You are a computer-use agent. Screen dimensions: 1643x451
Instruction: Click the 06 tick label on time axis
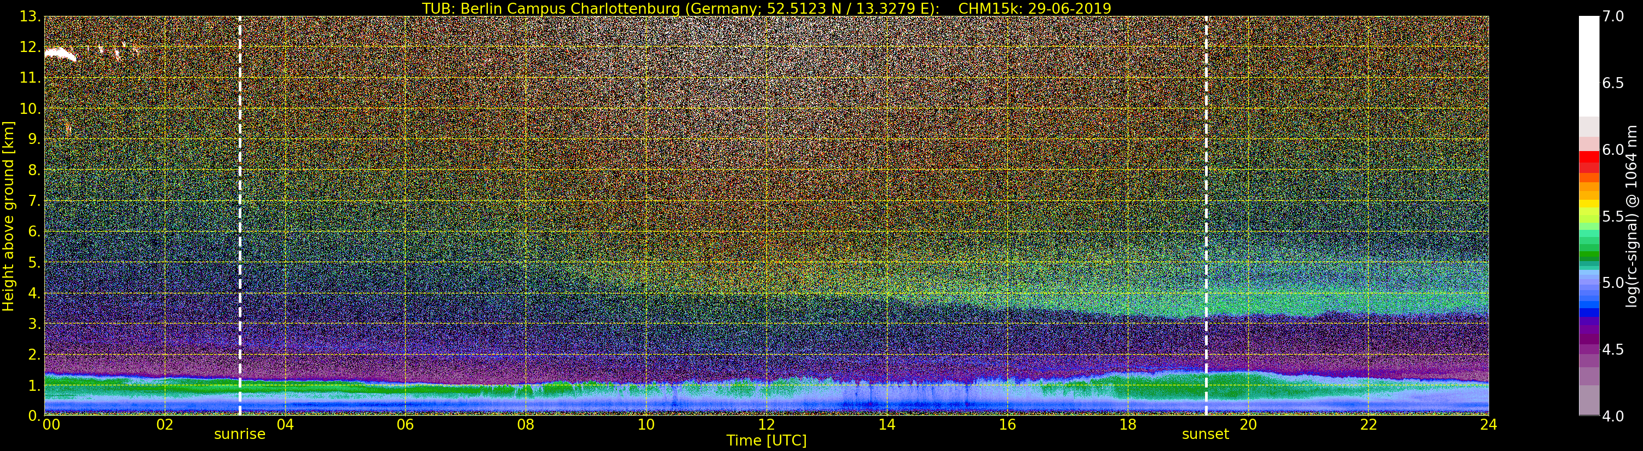click(405, 424)
